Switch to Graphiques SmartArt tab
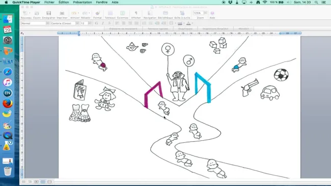 click(215, 28)
